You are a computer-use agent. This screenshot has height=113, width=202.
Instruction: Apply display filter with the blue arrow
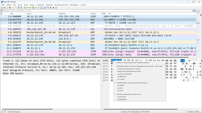(194, 11)
